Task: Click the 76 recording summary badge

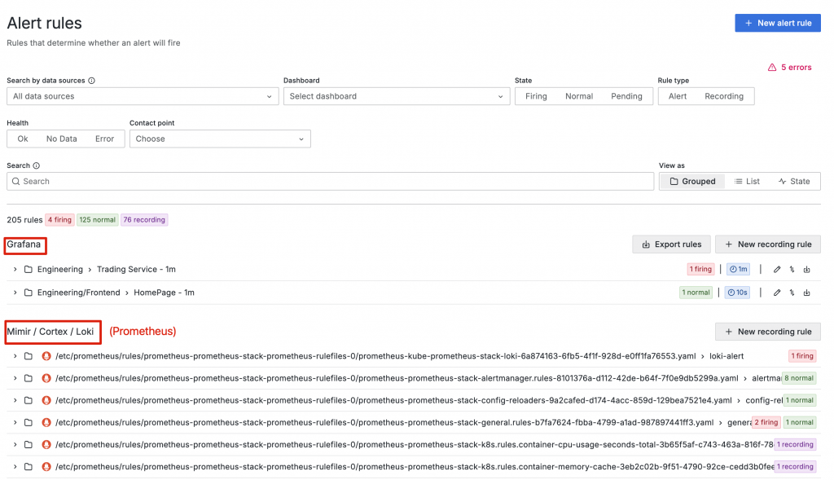Action: coord(144,220)
